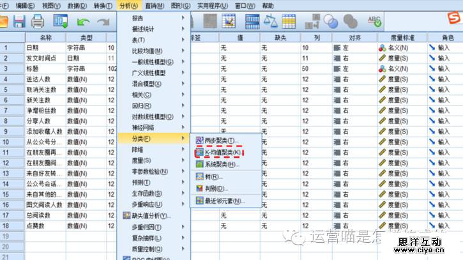Click the 名称 Name column header
This screenshot has width=463, height=260.
tap(45, 38)
